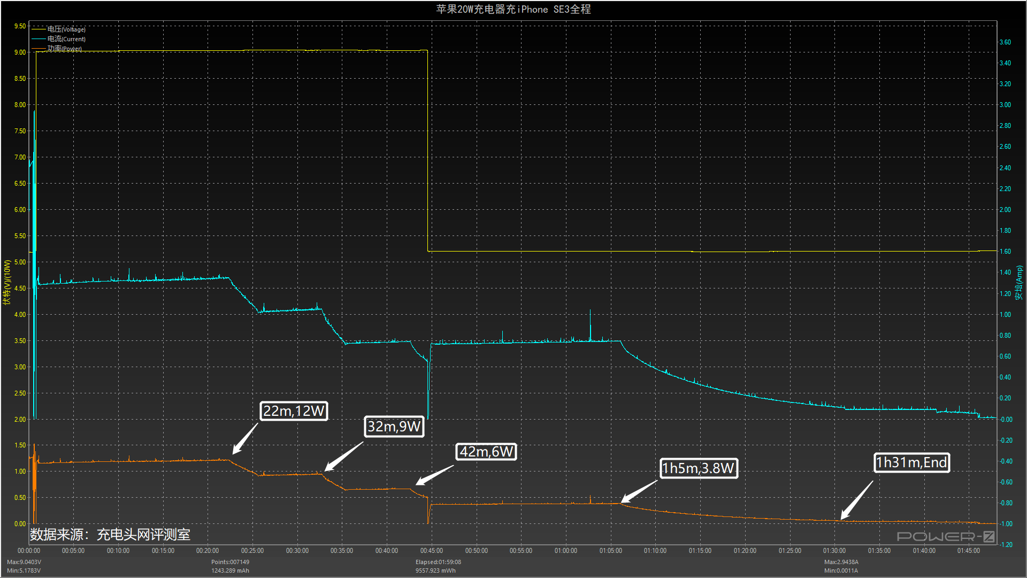The image size is (1027, 578).
Task: Click the Max:2.9438A readout
Action: coord(841,562)
